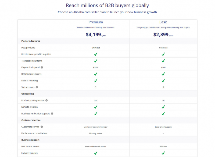Select the Premium checkmark for Minisite creation
The image size is (215, 157).
pos(96,107)
